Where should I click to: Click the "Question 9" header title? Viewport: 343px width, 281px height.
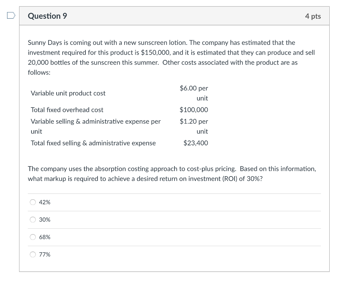[x=48, y=16]
